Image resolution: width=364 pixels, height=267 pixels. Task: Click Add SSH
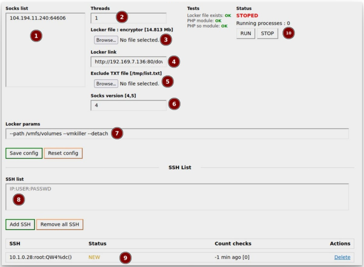click(x=20, y=225)
